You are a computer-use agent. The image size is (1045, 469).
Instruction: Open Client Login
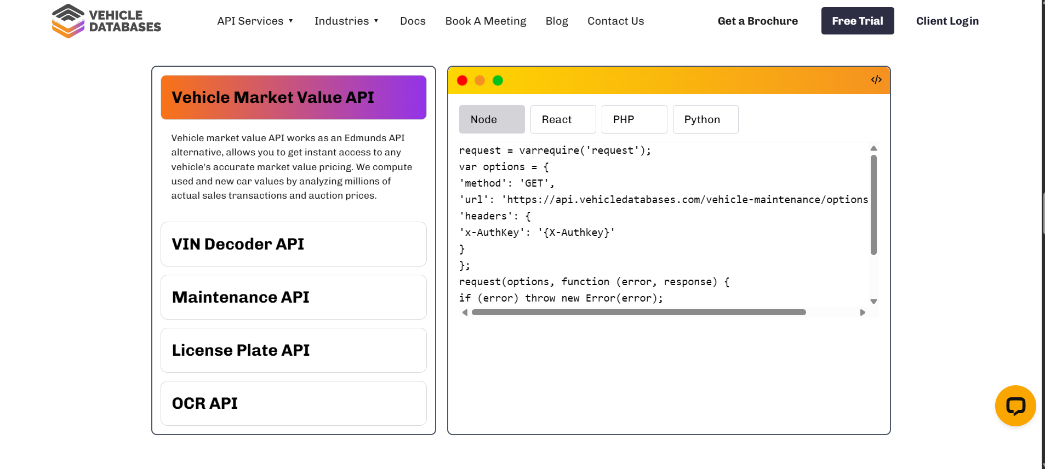pyautogui.click(x=947, y=21)
